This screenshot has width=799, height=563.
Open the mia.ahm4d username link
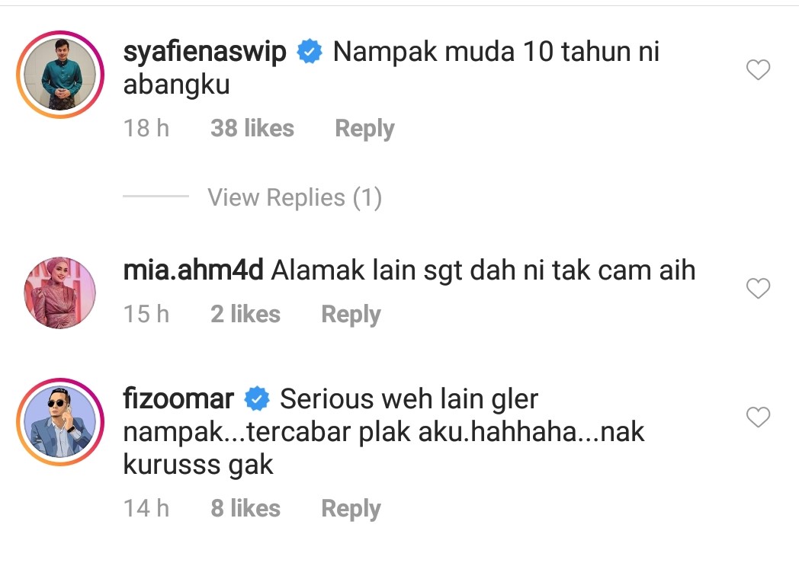click(x=193, y=270)
